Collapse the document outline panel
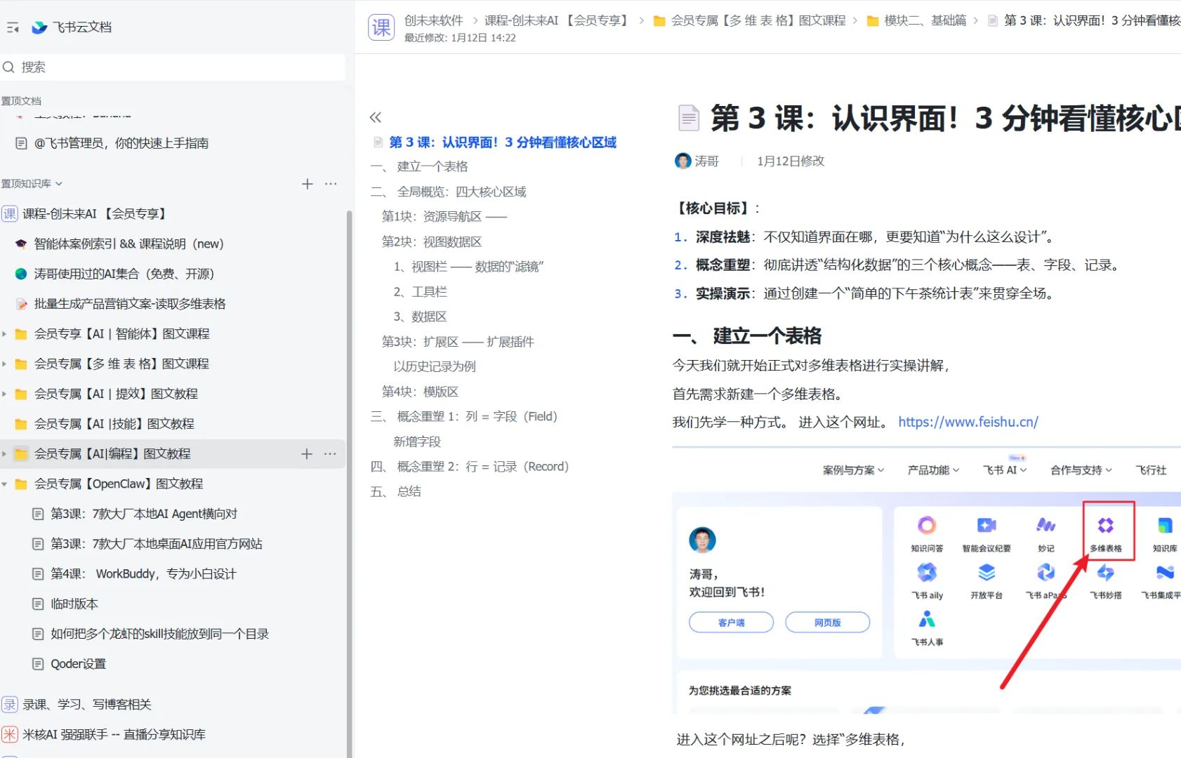1181x758 pixels. (376, 117)
